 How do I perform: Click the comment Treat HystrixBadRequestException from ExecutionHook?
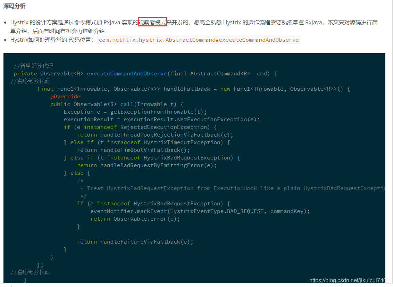coord(232,188)
